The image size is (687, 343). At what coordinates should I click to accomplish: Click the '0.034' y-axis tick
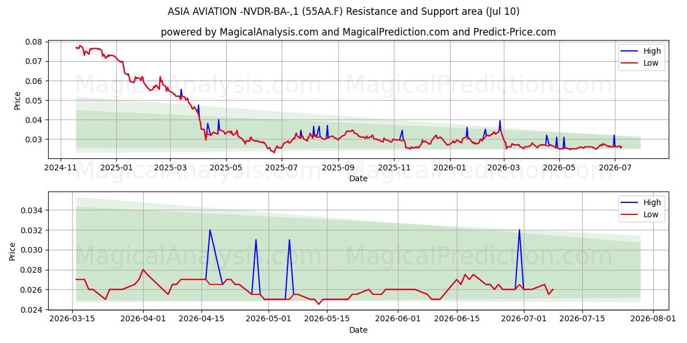32,210
